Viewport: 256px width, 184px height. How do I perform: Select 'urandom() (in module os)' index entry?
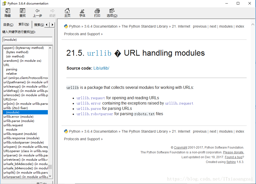pos(22,61)
